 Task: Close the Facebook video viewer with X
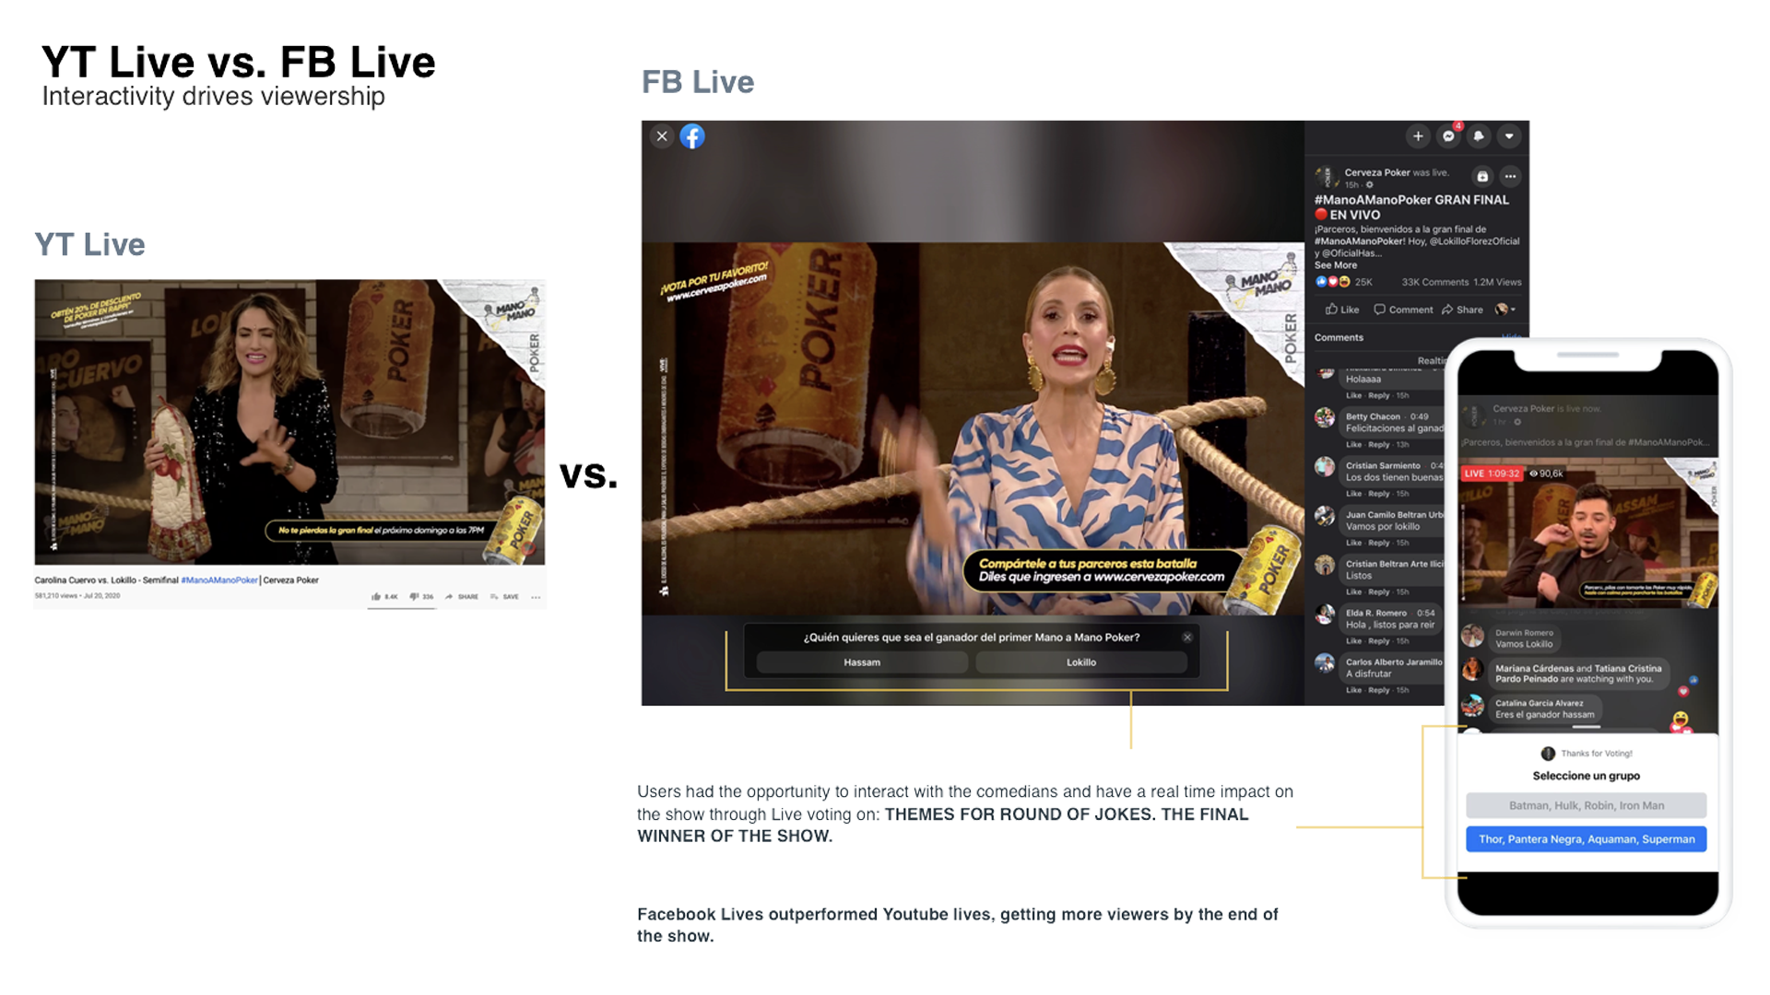pos(661,136)
